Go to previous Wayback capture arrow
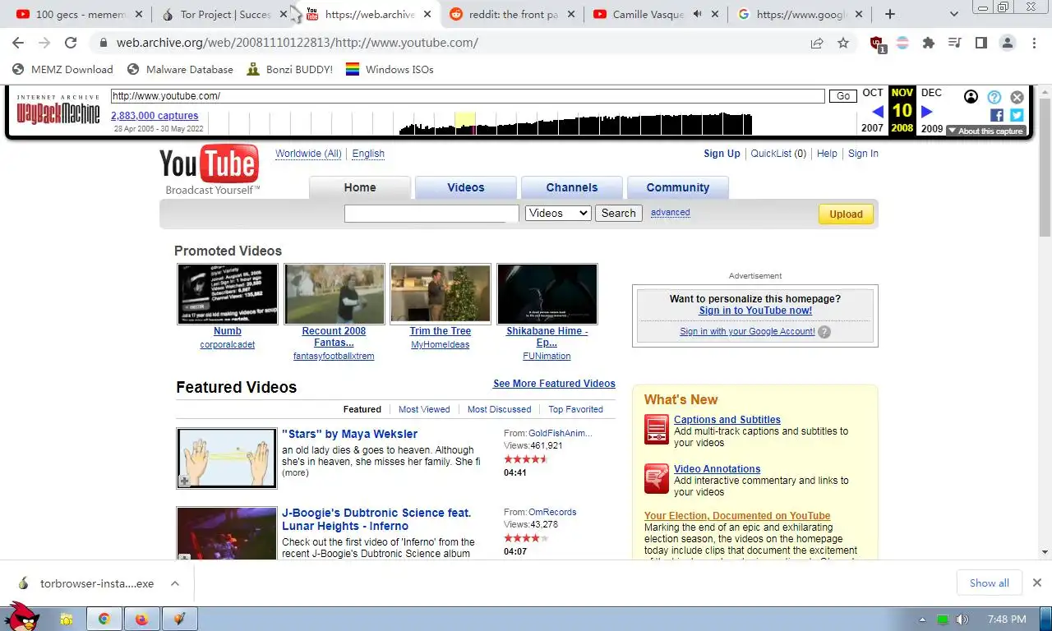The width and height of the screenshot is (1052, 631). tap(877, 111)
